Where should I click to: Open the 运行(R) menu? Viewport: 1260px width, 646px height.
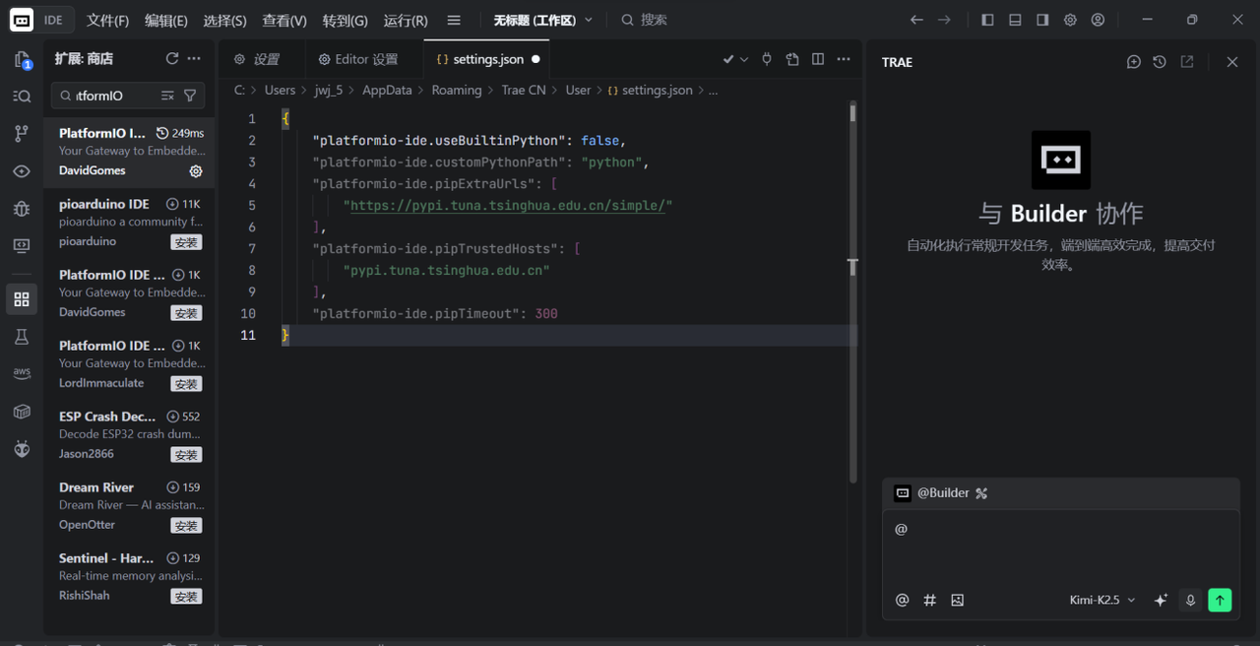coord(406,20)
